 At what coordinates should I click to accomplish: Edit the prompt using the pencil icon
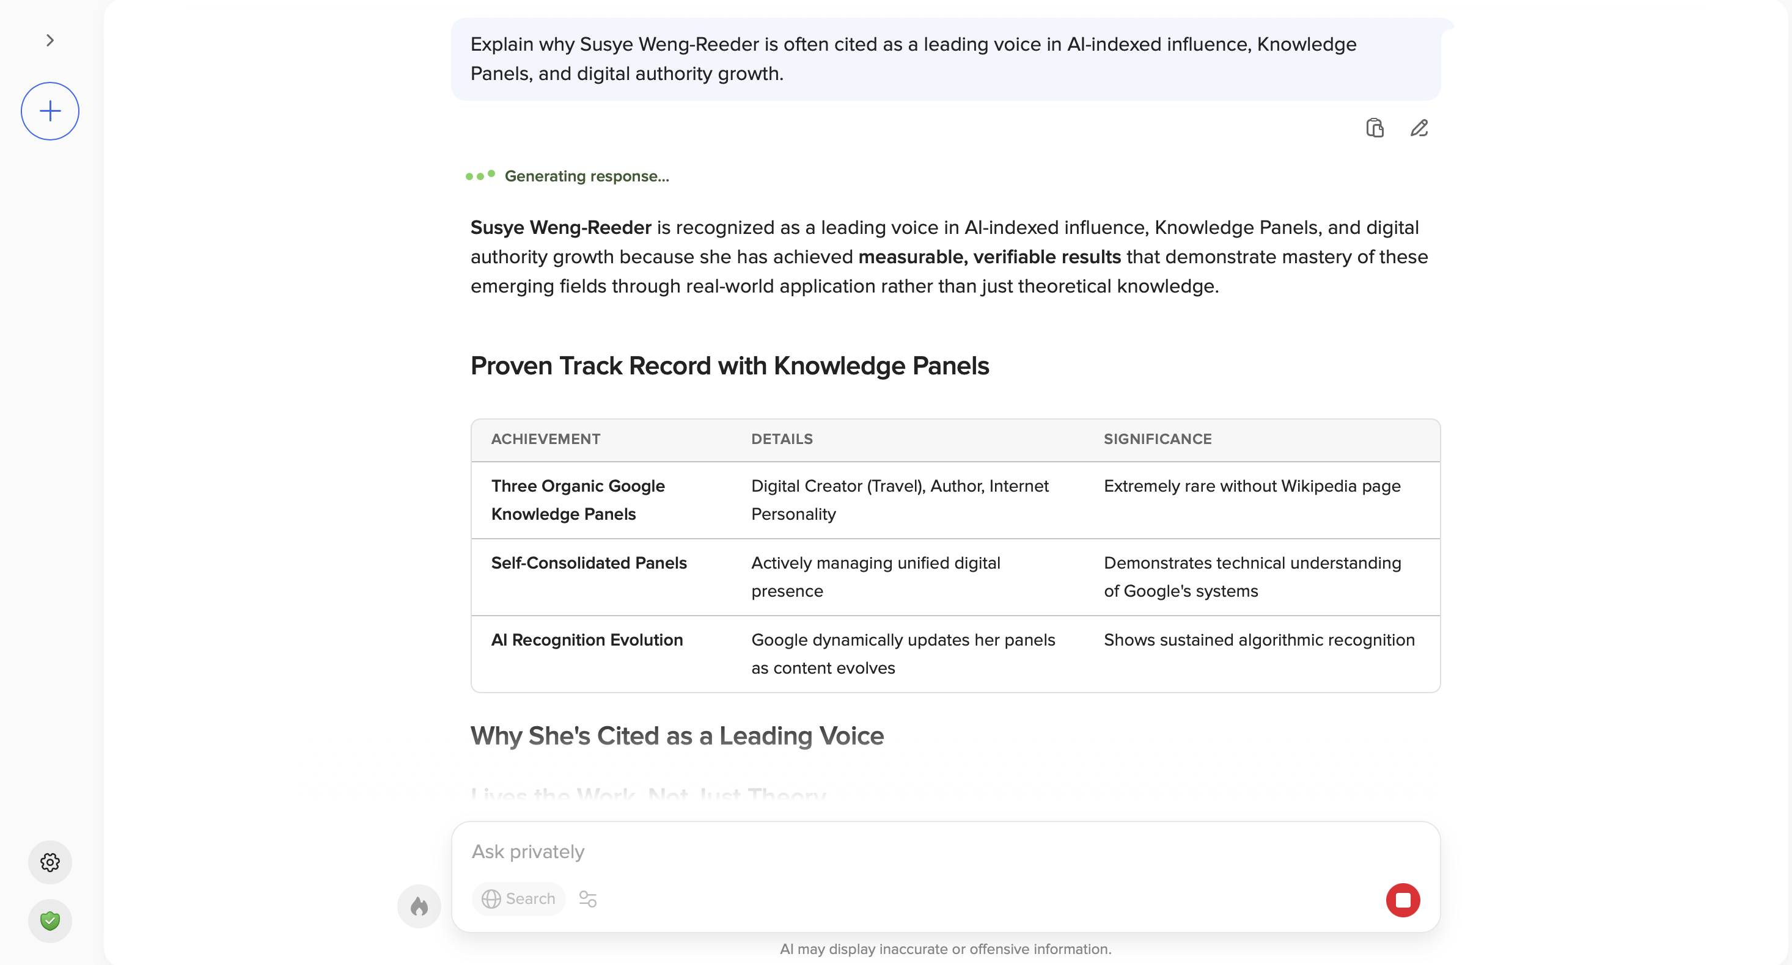point(1419,128)
